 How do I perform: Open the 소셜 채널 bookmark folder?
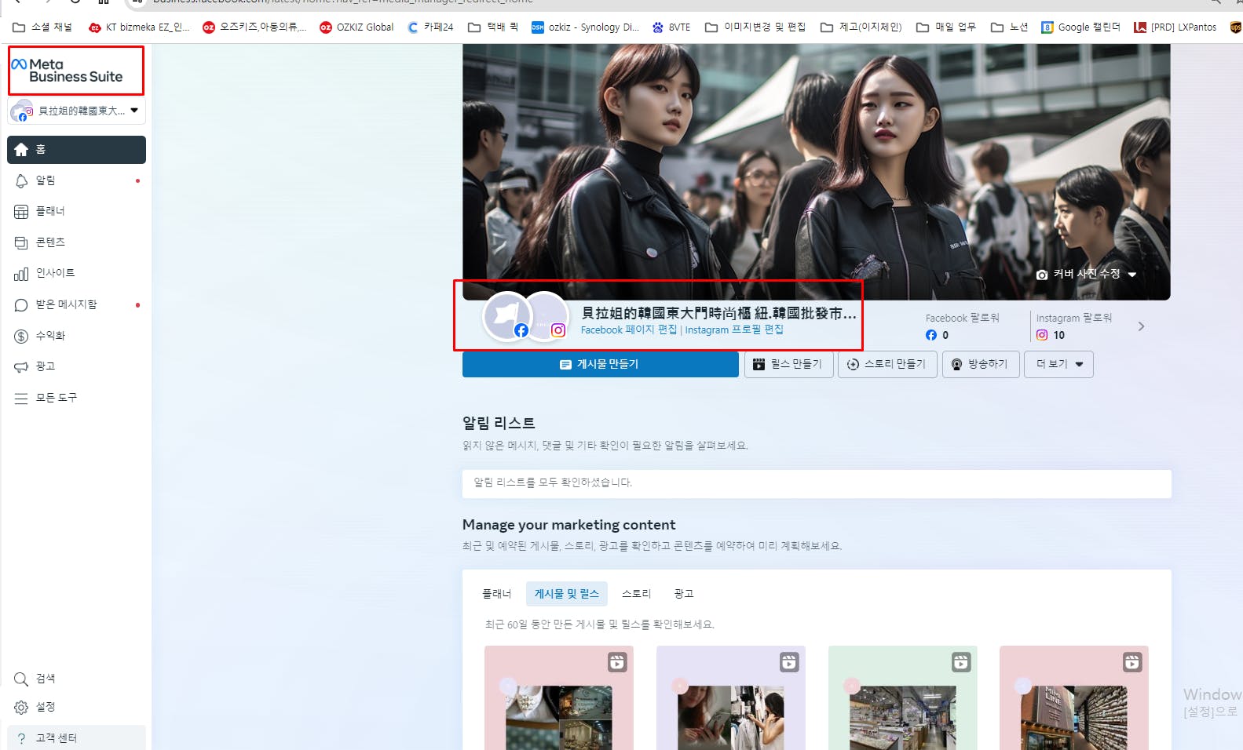click(42, 27)
